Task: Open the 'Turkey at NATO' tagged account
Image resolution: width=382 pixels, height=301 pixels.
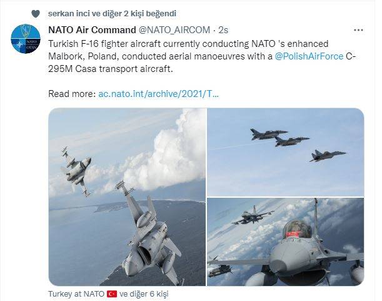Action: [x=76, y=294]
